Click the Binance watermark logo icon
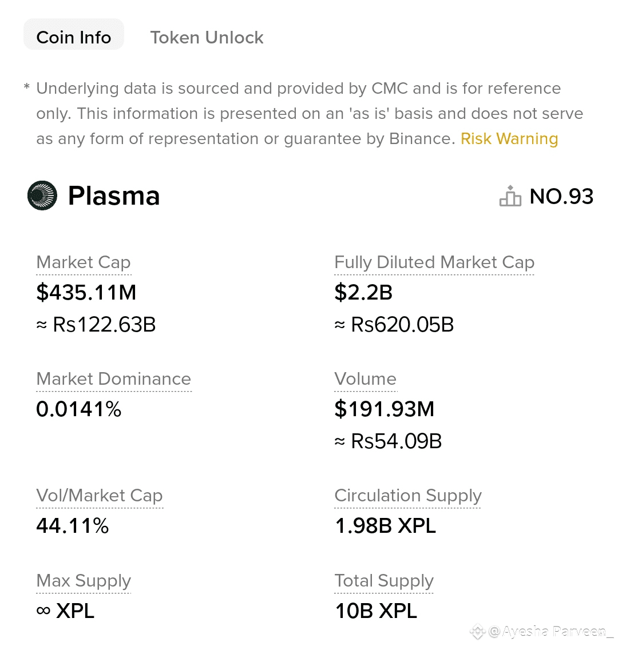Screen dimensions: 618x646 tap(478, 632)
